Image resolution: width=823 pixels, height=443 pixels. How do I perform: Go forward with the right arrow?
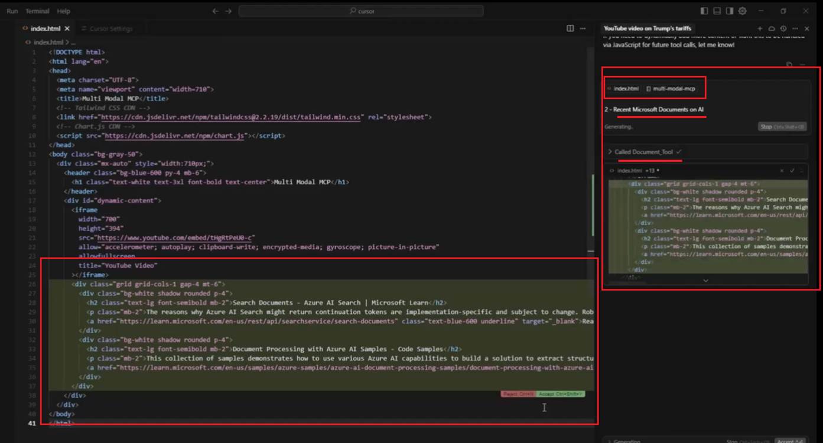229,11
